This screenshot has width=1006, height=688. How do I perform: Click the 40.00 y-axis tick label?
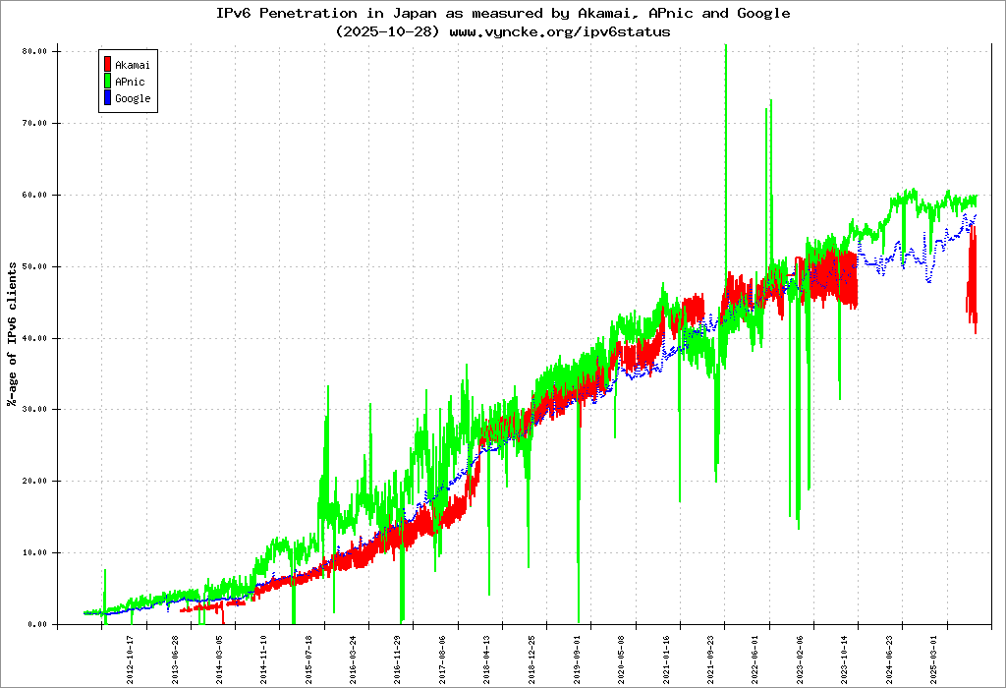point(34,338)
